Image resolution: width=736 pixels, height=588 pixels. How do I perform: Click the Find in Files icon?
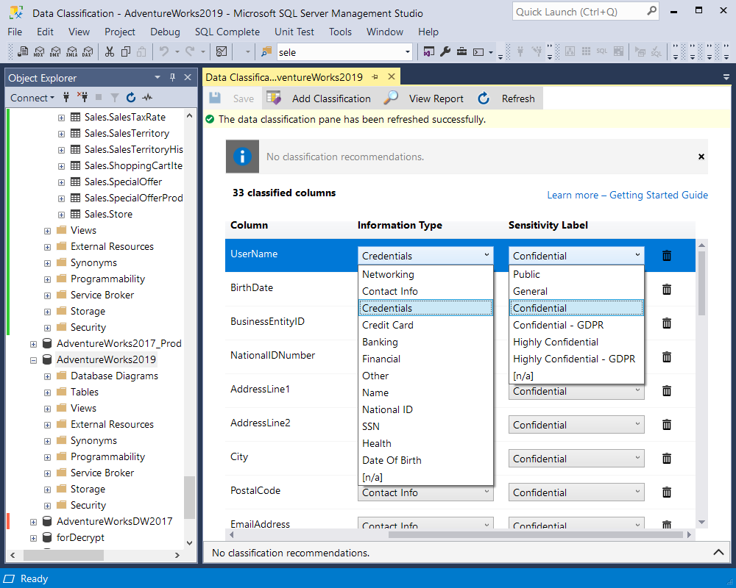pos(266,51)
